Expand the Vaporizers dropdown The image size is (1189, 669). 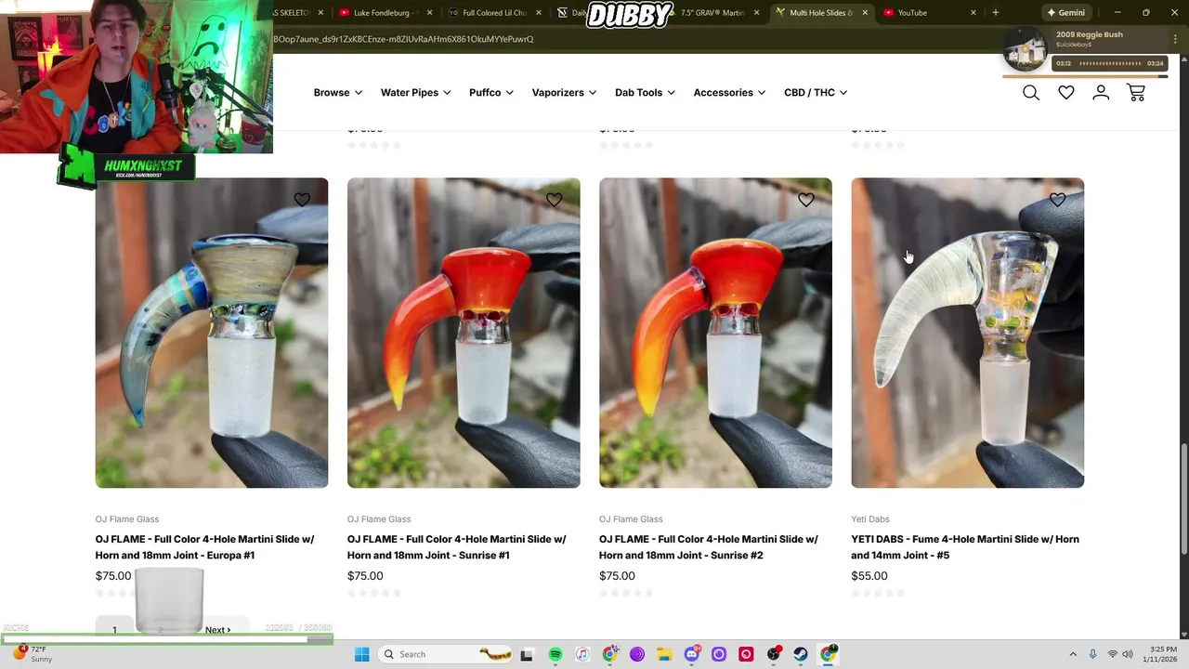pos(565,93)
